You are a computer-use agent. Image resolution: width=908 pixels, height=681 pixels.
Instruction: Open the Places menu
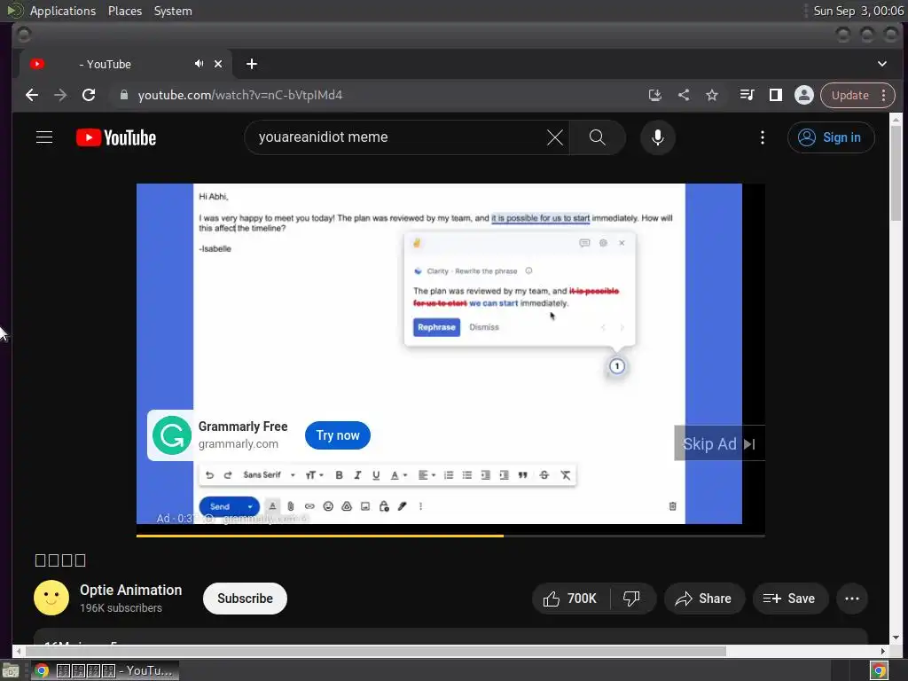tap(124, 11)
